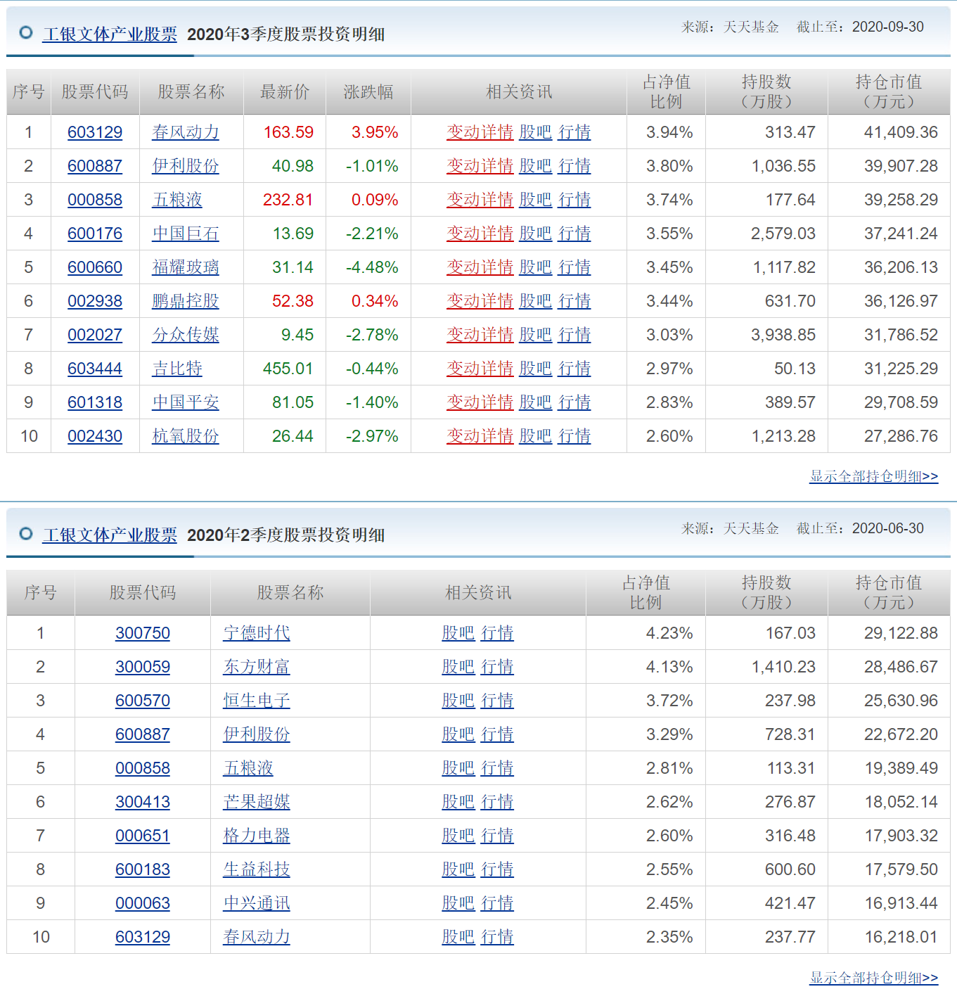Open the 股吧 link for 中国平安
Image resolution: width=957 pixels, height=1001 pixels.
(536, 402)
